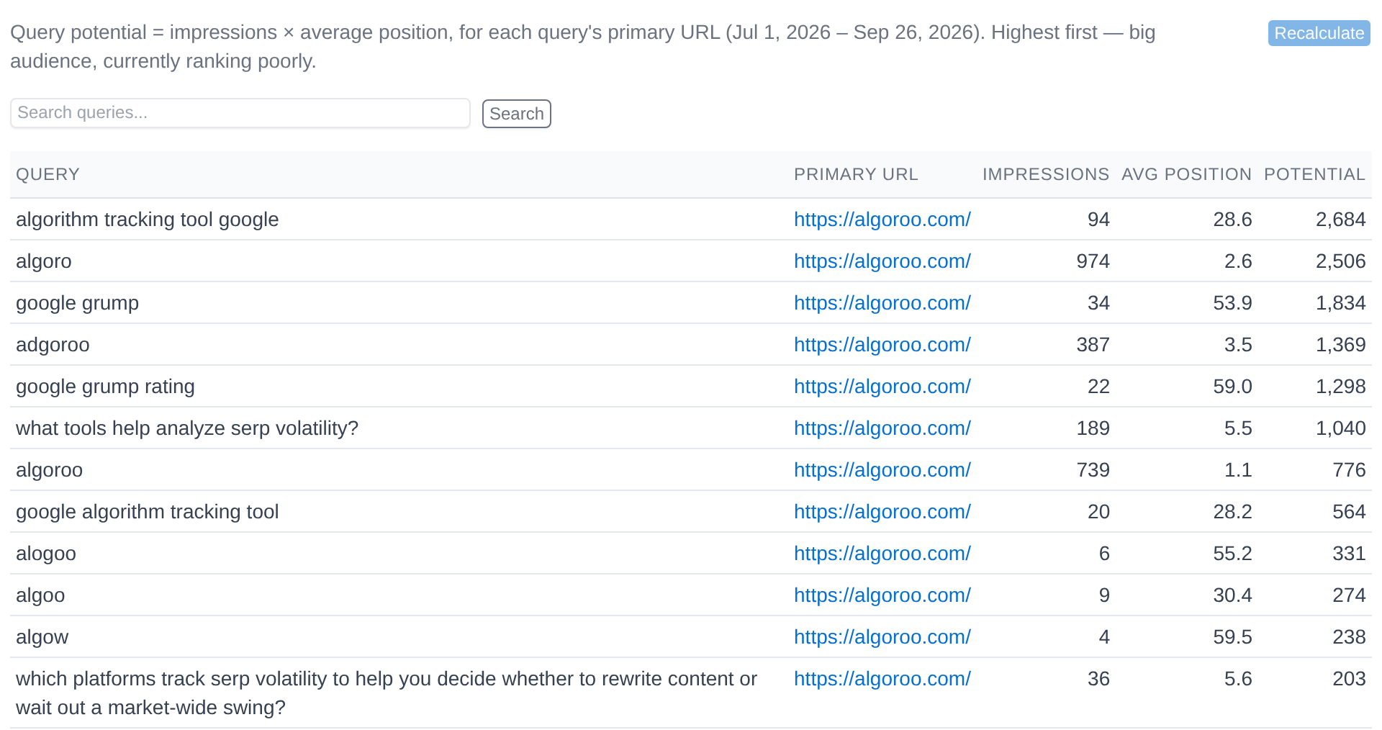Click the POTENTIAL column header
1382x730 pixels.
coord(1314,174)
